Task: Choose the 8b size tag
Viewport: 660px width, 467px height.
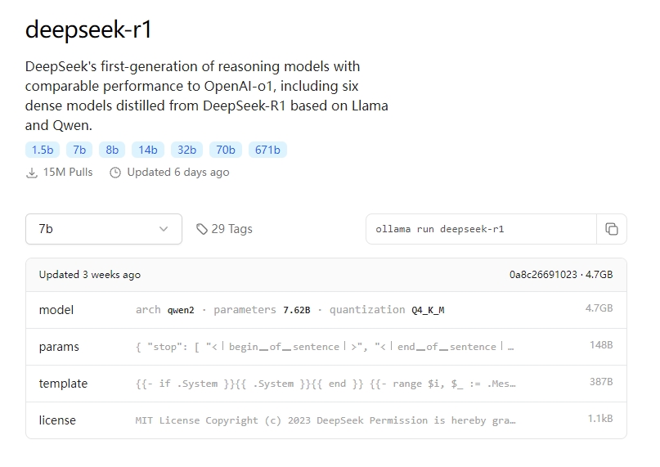Action: 112,150
